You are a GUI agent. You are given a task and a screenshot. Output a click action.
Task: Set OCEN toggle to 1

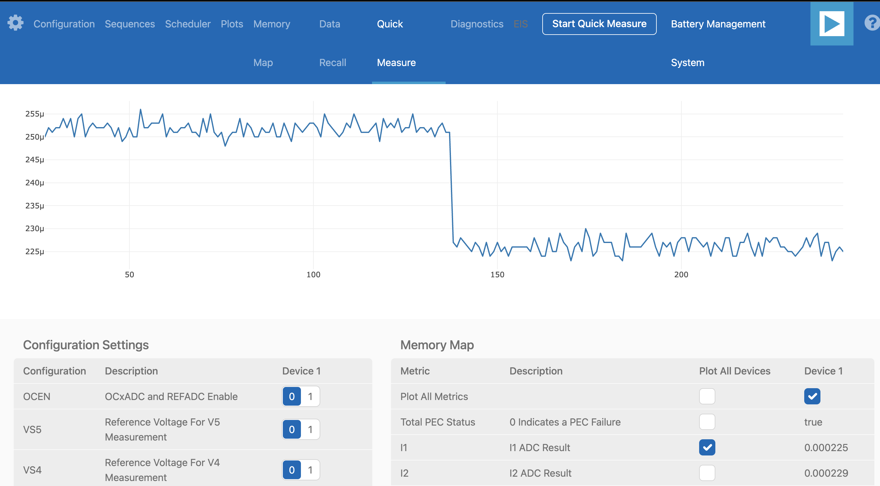coord(310,396)
